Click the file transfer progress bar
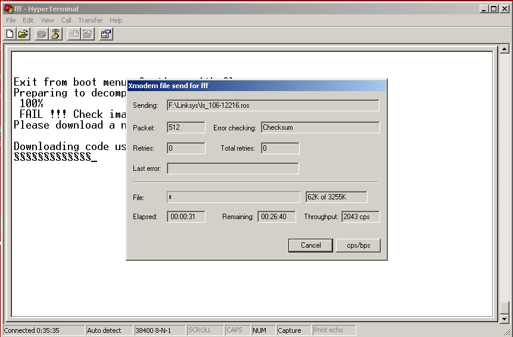 click(x=234, y=197)
